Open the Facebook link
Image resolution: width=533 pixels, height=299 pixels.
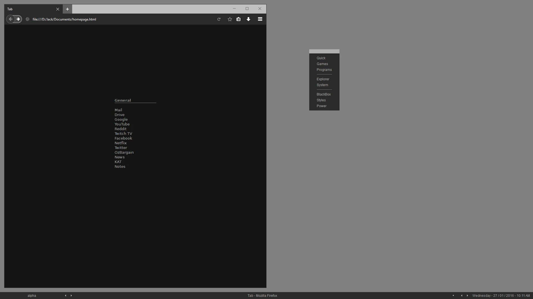(123, 138)
